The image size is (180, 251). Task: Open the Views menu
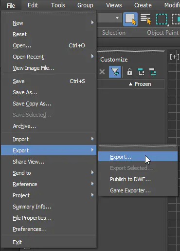(114, 5)
